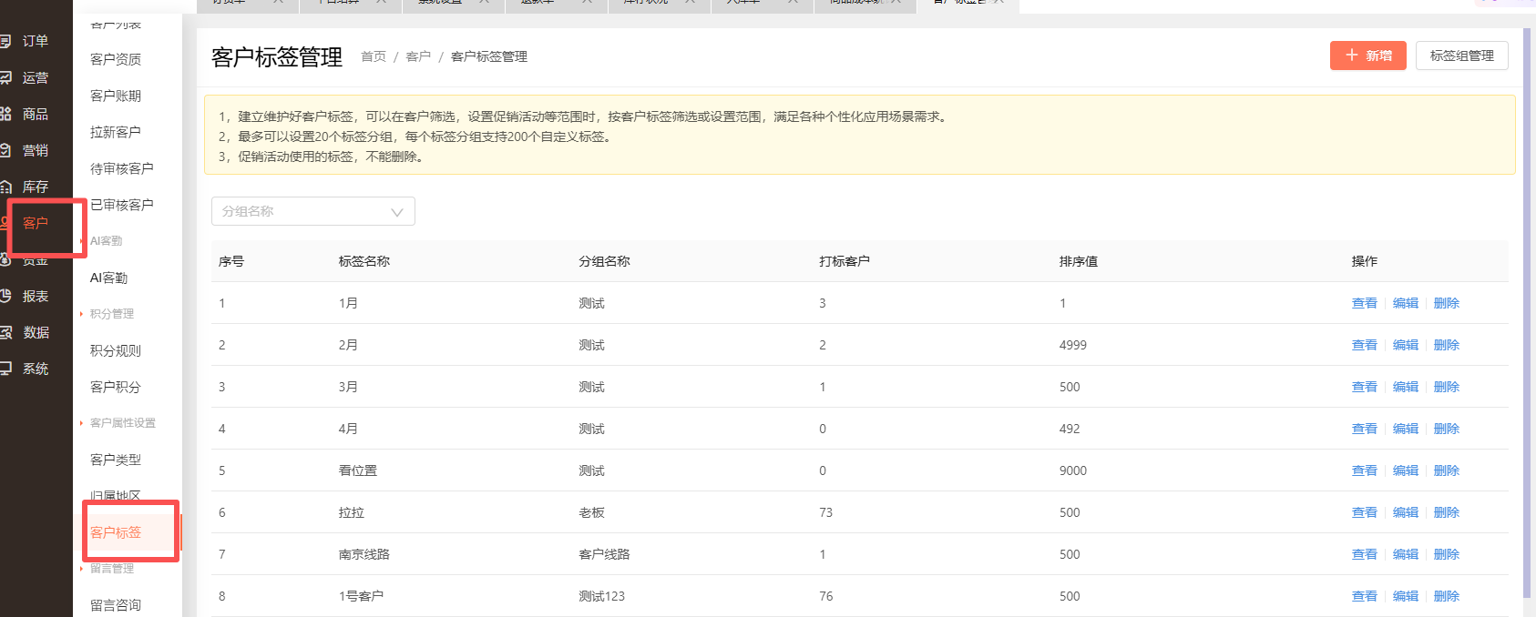Edit the 1号客户 tag row

pos(1405,596)
